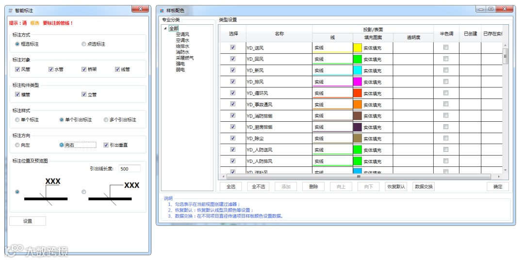Select 点选标注 radio option

coord(83,44)
